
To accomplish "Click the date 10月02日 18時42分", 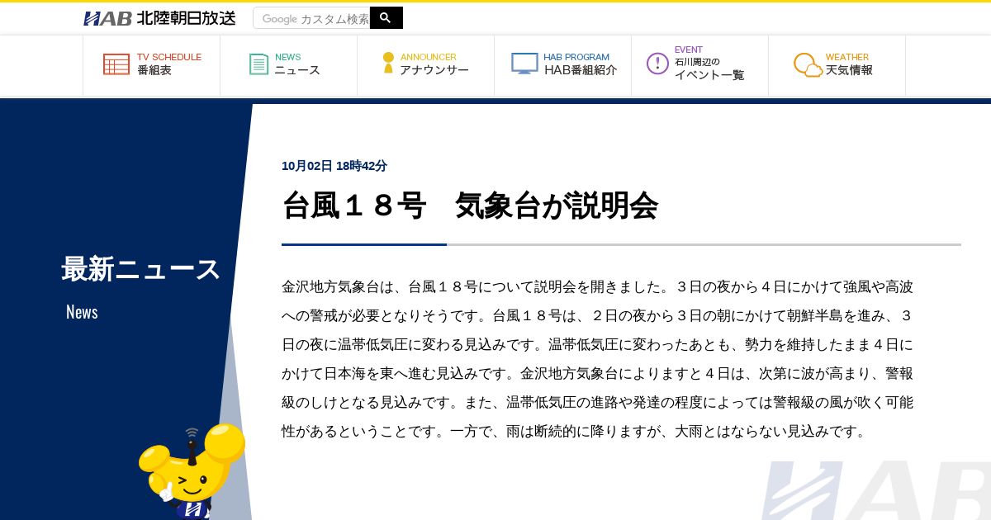I will pyautogui.click(x=334, y=166).
